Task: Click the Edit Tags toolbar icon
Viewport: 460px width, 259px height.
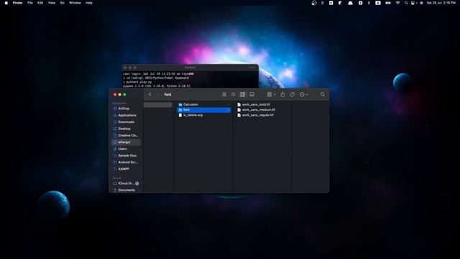Action: point(293,94)
